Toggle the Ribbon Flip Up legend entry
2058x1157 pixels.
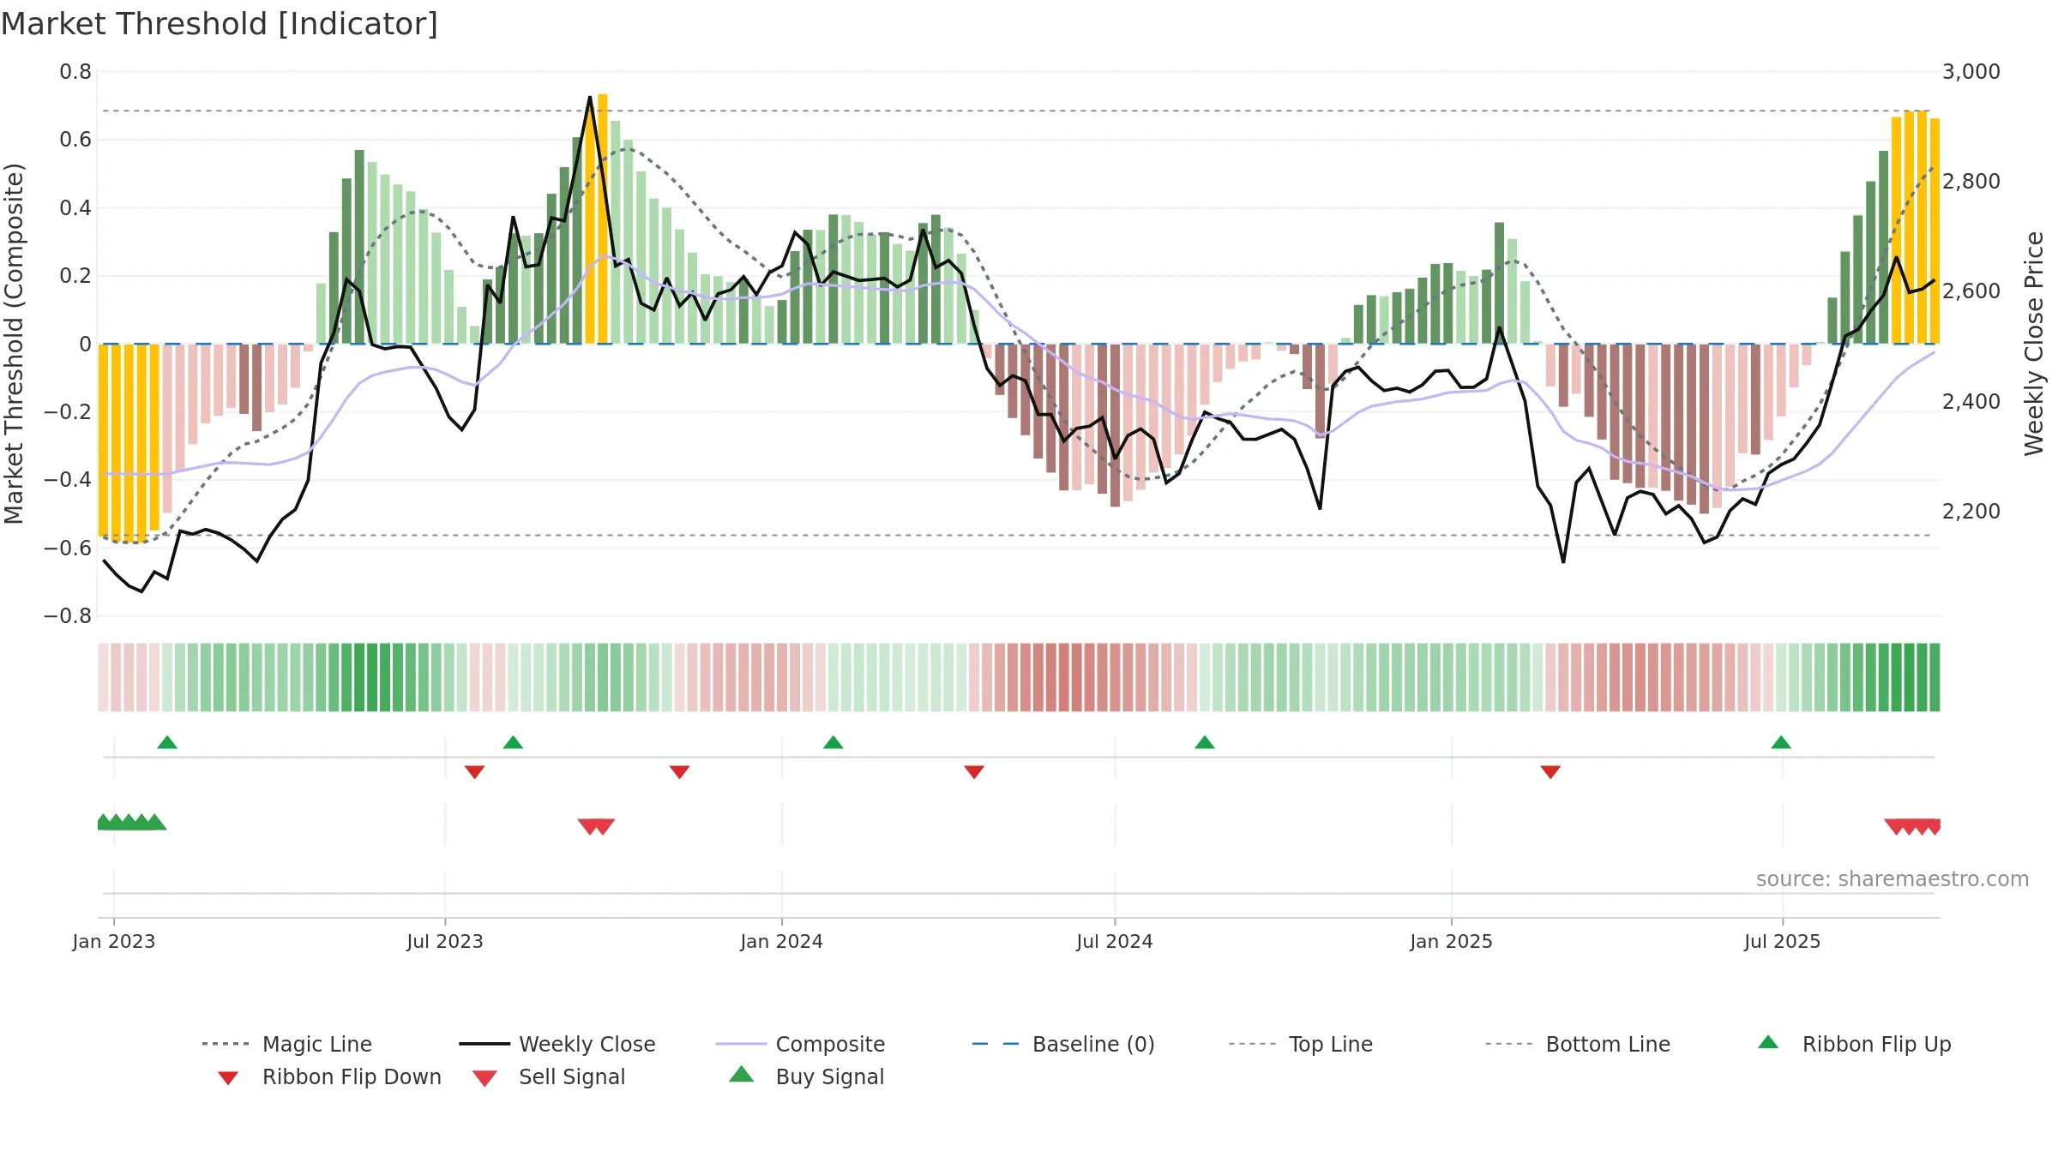coord(1854,1044)
